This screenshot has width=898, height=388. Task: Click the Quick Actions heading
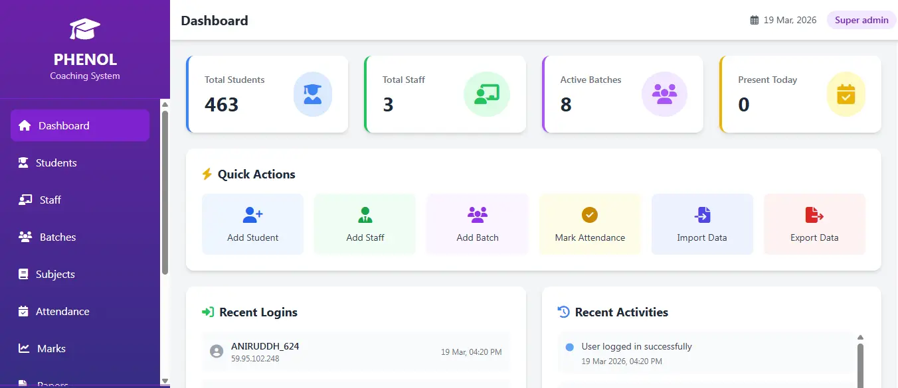point(256,174)
